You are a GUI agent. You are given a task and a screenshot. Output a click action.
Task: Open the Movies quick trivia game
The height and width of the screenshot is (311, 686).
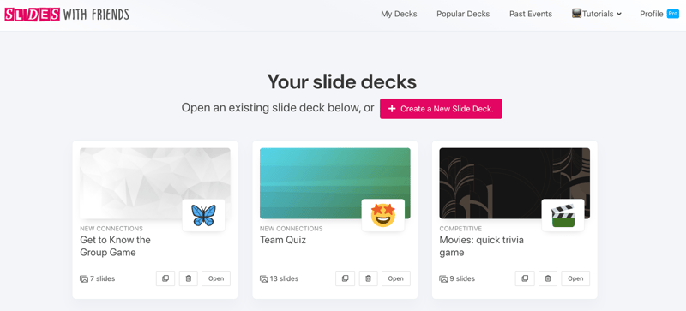[x=575, y=278]
